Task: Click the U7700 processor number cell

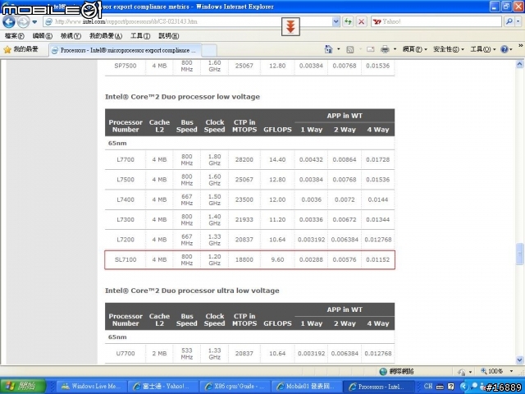Action: pos(126,354)
